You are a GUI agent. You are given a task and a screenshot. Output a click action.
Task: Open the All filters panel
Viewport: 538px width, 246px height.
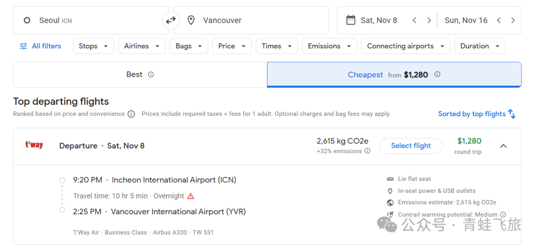40,46
